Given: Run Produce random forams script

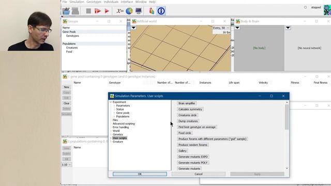Looking at the screenshot, I should tap(193, 145).
